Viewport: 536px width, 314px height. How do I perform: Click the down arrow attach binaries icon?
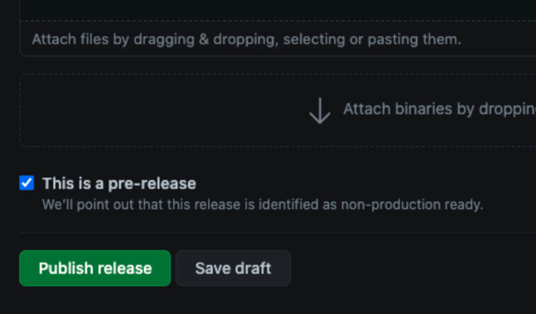tap(320, 111)
